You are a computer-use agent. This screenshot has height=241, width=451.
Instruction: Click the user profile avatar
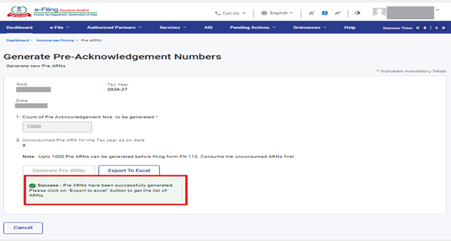pyautogui.click(x=379, y=12)
